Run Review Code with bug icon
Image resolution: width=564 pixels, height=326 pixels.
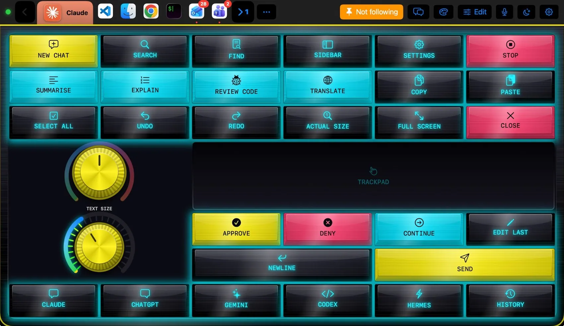(236, 86)
